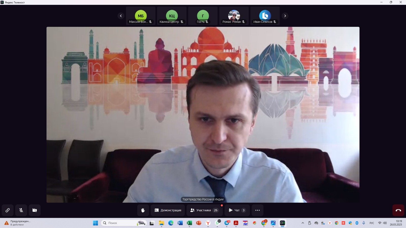Raise your hand in the meeting
Viewport: 406px width, 228px height.
click(x=143, y=210)
